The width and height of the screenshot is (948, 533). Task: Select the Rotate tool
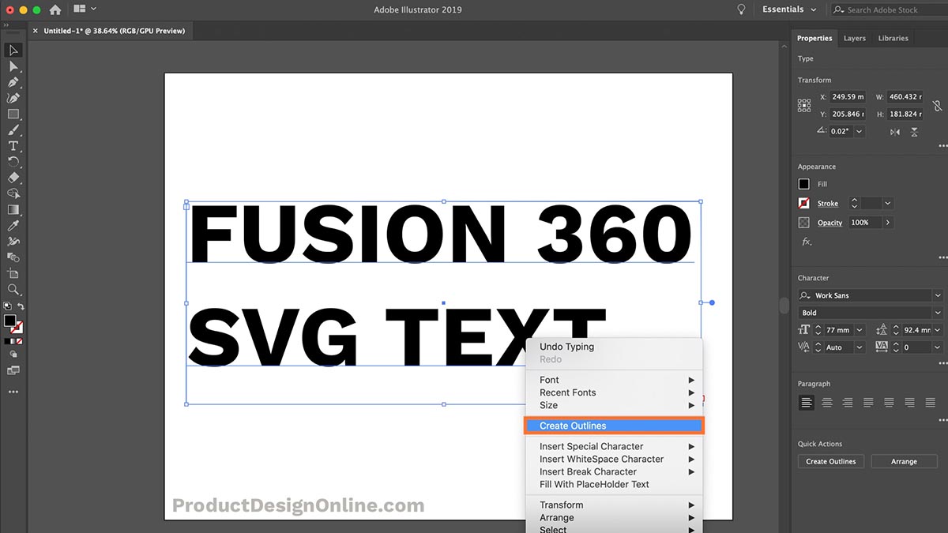13,162
